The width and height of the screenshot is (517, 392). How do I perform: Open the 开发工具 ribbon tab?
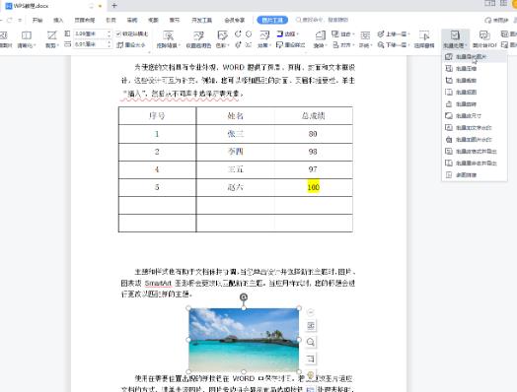[201, 20]
